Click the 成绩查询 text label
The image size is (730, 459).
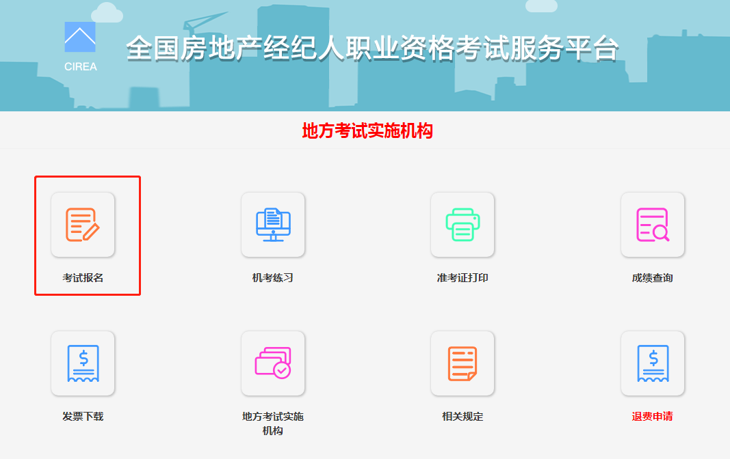point(653,278)
